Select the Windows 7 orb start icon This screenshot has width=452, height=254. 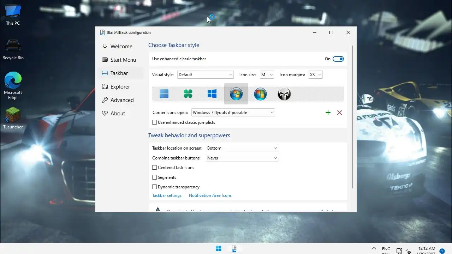[236, 94]
